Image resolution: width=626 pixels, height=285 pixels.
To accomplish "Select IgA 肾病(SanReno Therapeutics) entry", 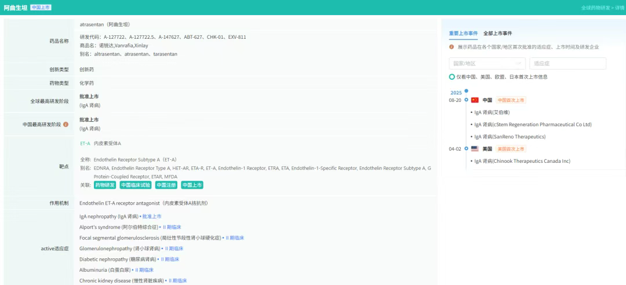I will pyautogui.click(x=510, y=137).
